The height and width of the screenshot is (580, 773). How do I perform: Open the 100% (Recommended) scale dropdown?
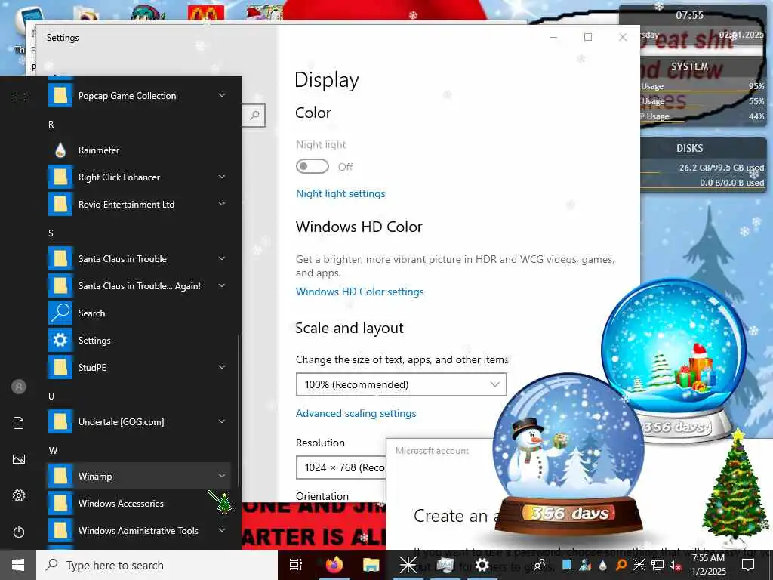402,384
